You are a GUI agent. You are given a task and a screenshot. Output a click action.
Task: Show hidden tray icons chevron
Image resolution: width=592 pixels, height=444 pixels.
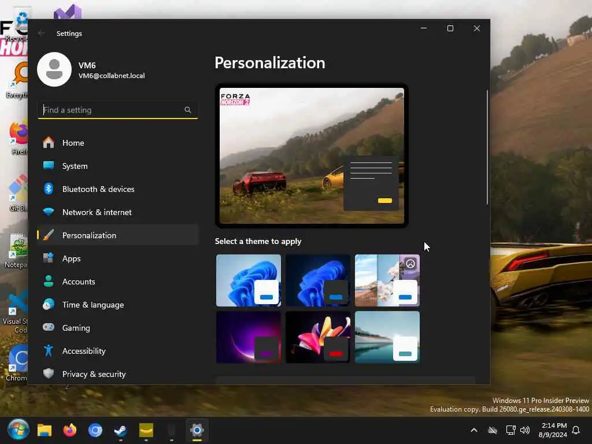click(x=474, y=430)
